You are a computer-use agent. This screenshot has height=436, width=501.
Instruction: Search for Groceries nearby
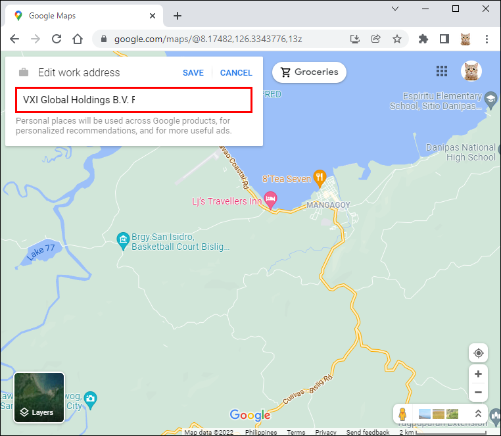point(309,72)
